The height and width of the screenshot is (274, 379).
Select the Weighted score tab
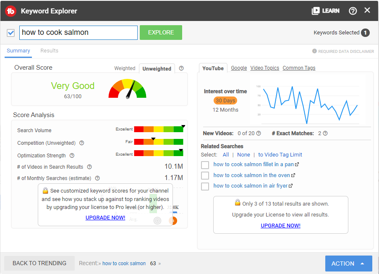coord(125,68)
